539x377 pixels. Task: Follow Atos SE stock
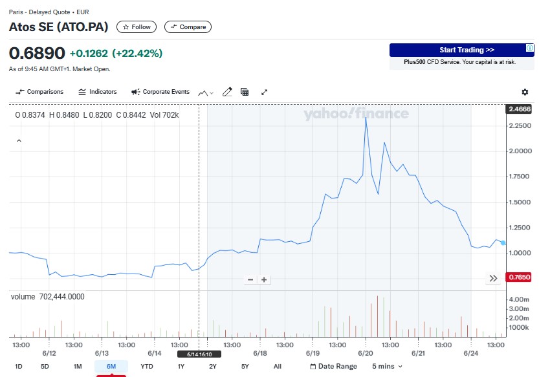pyautogui.click(x=137, y=27)
